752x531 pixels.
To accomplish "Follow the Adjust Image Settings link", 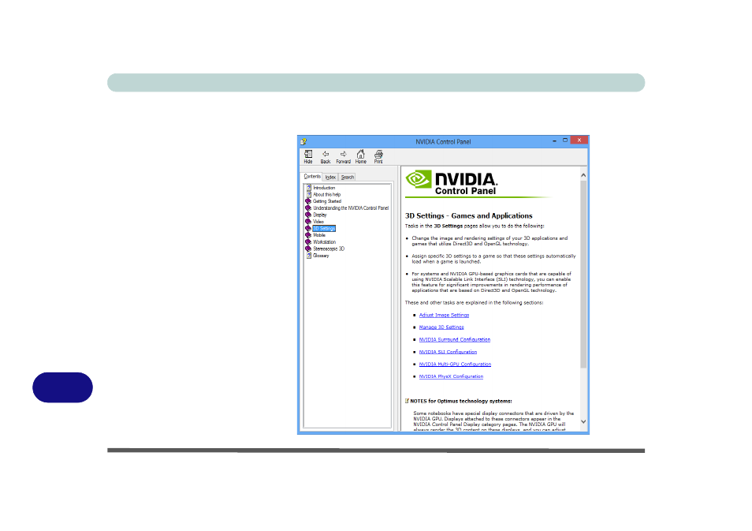I will click(444, 315).
